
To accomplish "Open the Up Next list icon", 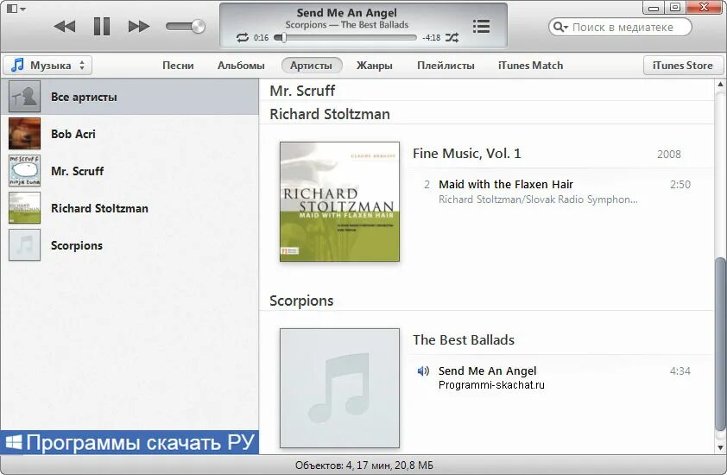I will tap(481, 27).
